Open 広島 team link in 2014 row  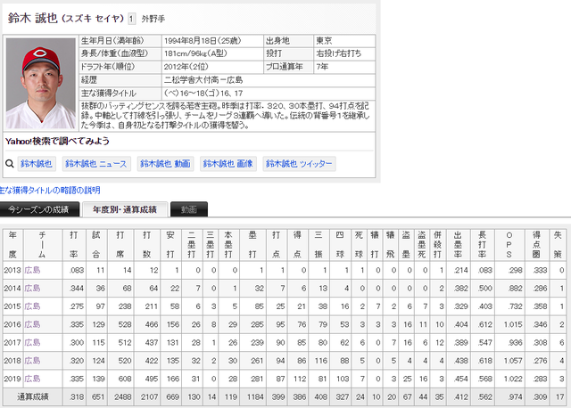[32, 289]
